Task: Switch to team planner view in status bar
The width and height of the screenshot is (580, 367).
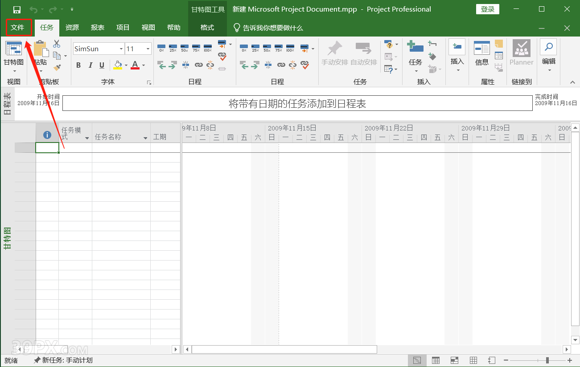Action: click(455, 360)
